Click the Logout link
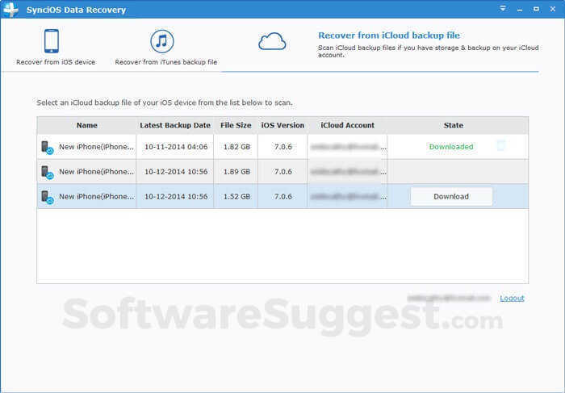This screenshot has width=565, height=393. click(x=512, y=299)
